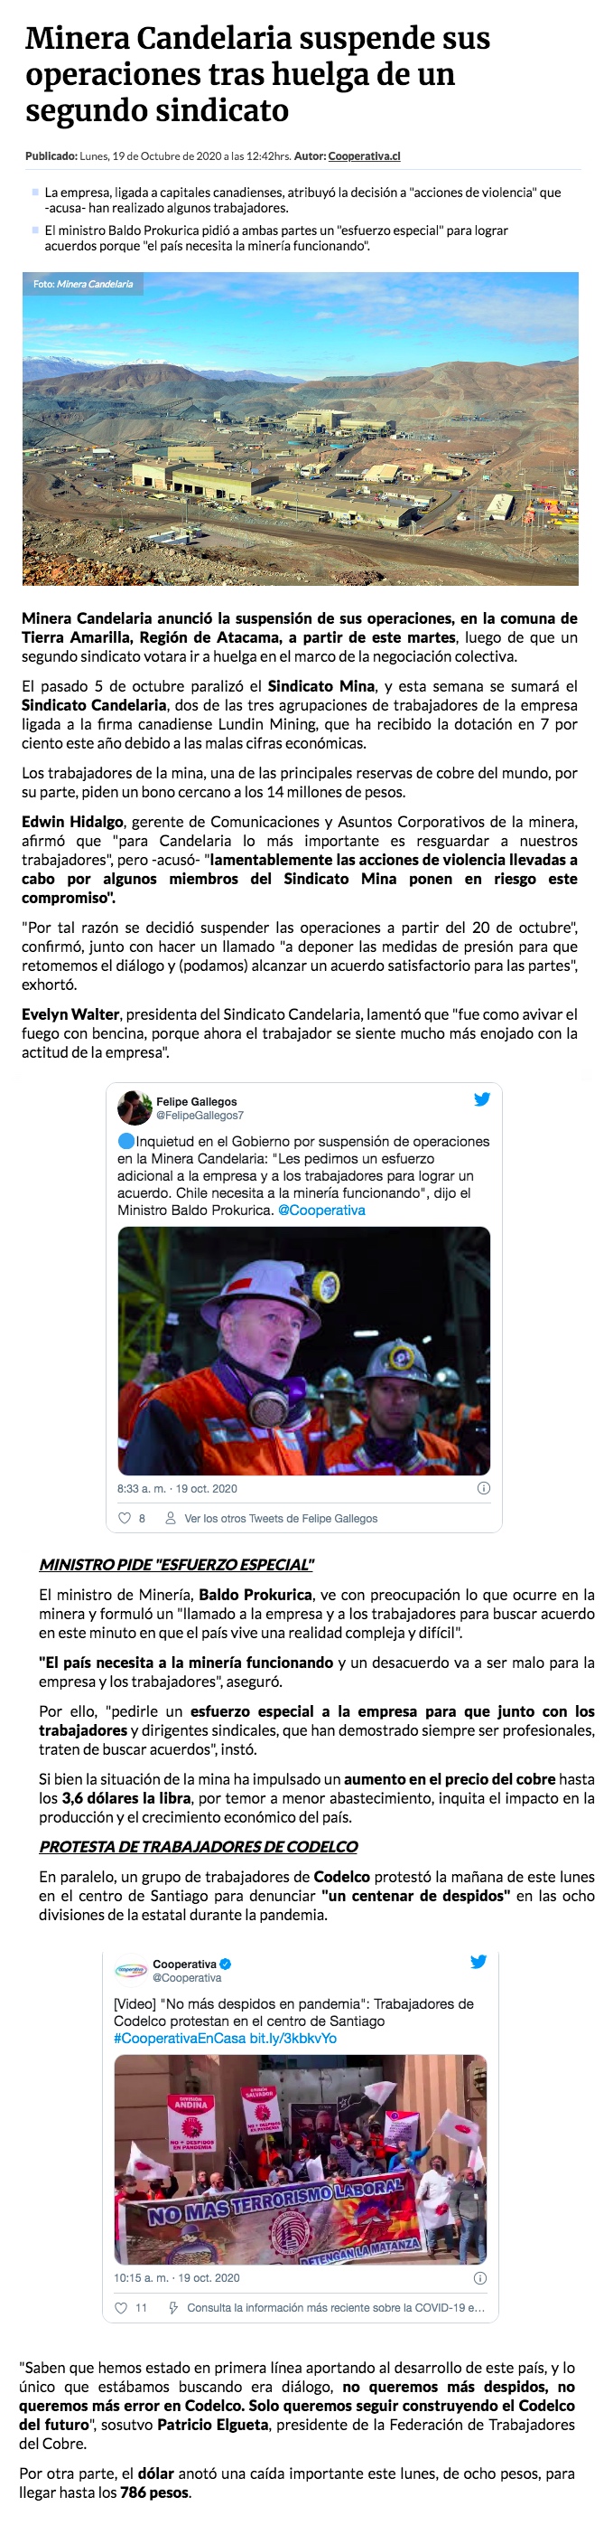
Task: Like the Cooperativa tweet via heart icon
Action: (121, 2308)
